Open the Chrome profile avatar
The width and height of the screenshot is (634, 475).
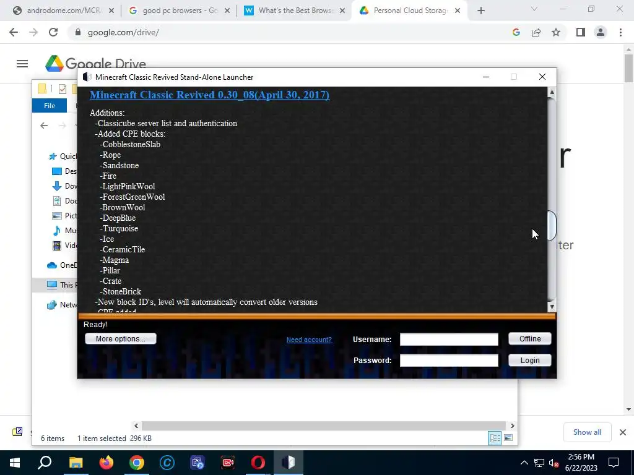pyautogui.click(x=601, y=32)
